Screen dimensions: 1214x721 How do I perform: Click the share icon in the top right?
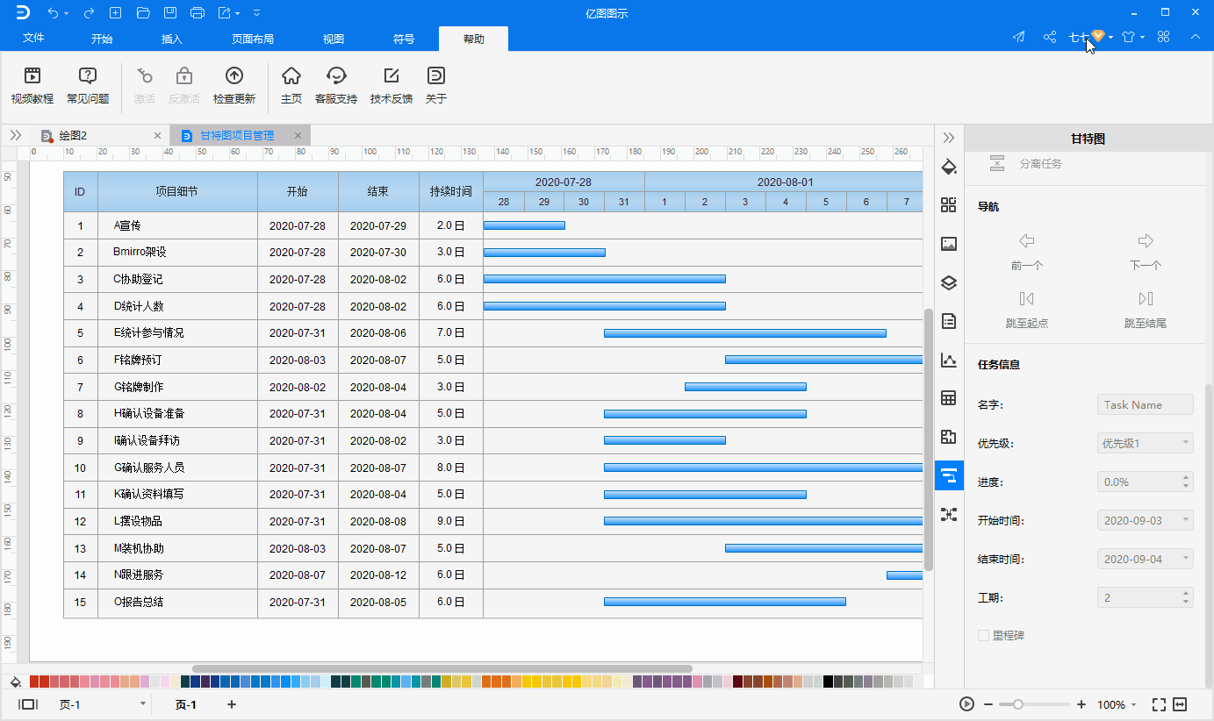point(1049,37)
